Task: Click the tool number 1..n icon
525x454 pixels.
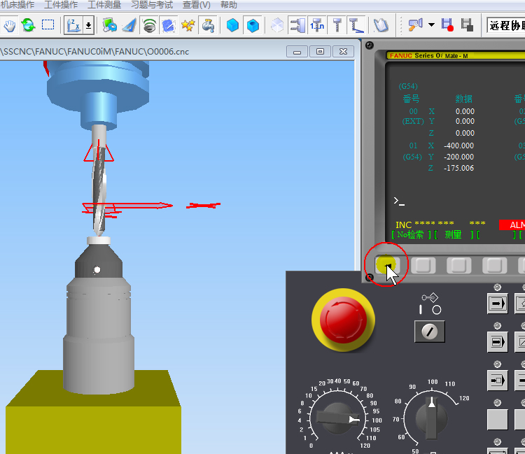Action: point(317,25)
